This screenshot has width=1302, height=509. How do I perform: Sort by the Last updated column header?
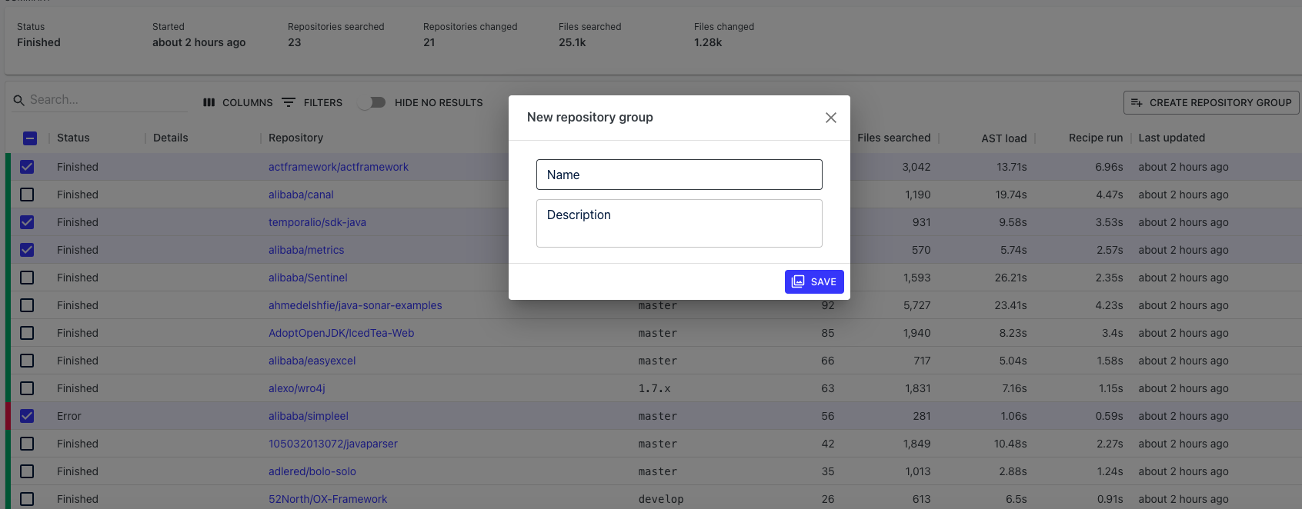point(1172,138)
